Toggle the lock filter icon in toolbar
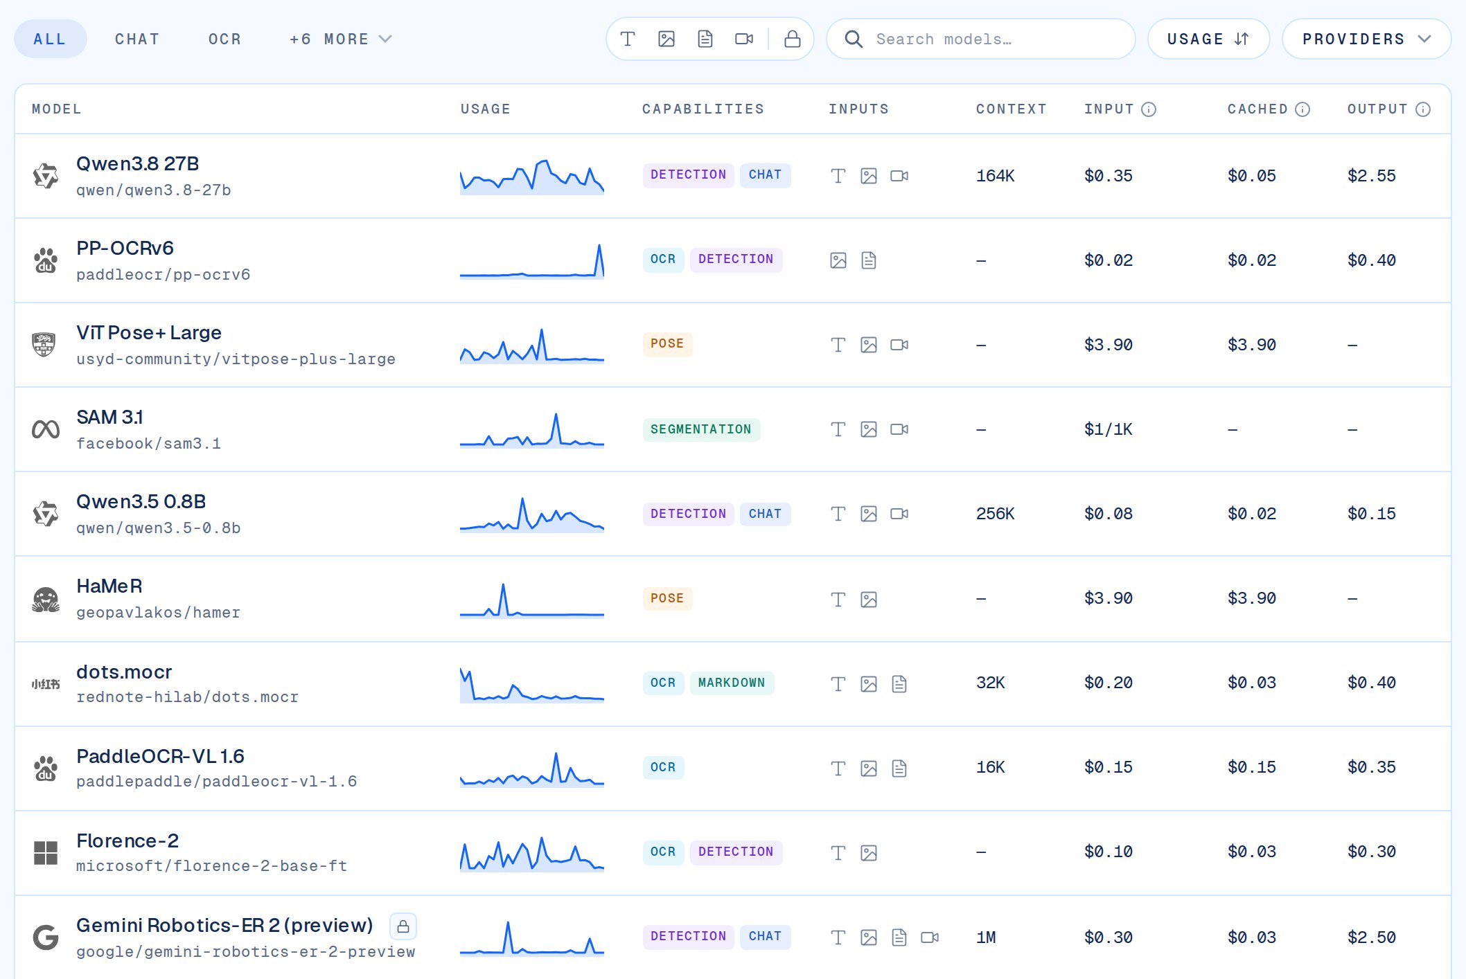Image resolution: width=1466 pixels, height=979 pixels. click(x=793, y=39)
